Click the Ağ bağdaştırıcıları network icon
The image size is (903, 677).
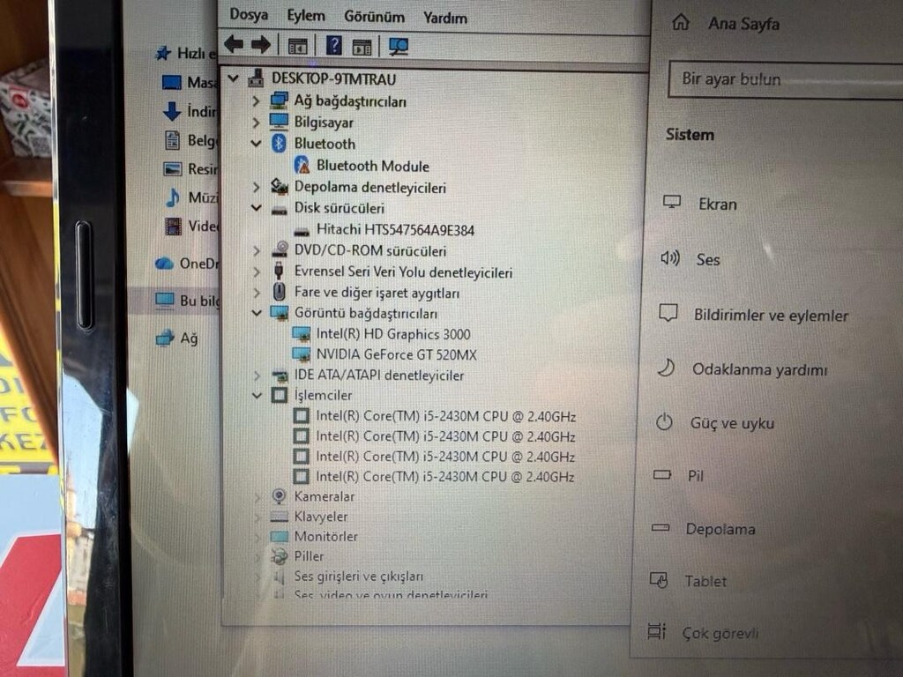(x=279, y=100)
